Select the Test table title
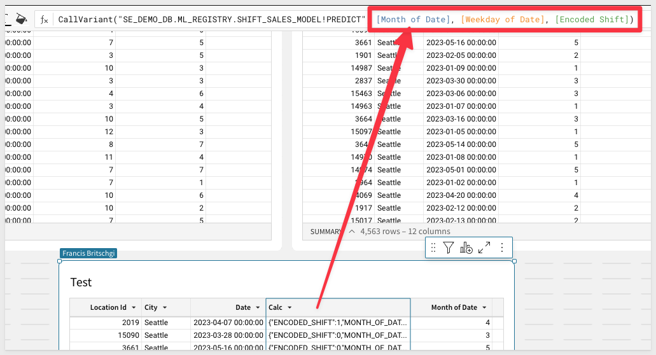The image size is (656, 355). click(81, 282)
